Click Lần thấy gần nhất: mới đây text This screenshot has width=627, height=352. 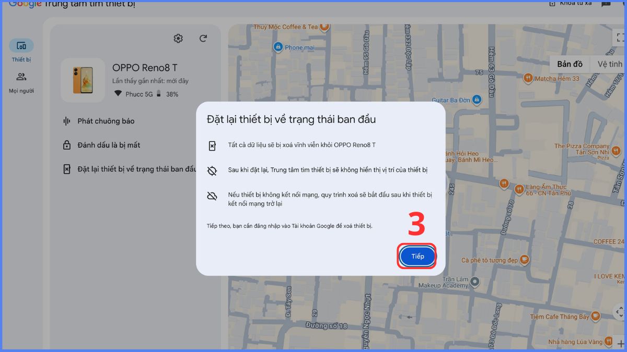coord(150,81)
